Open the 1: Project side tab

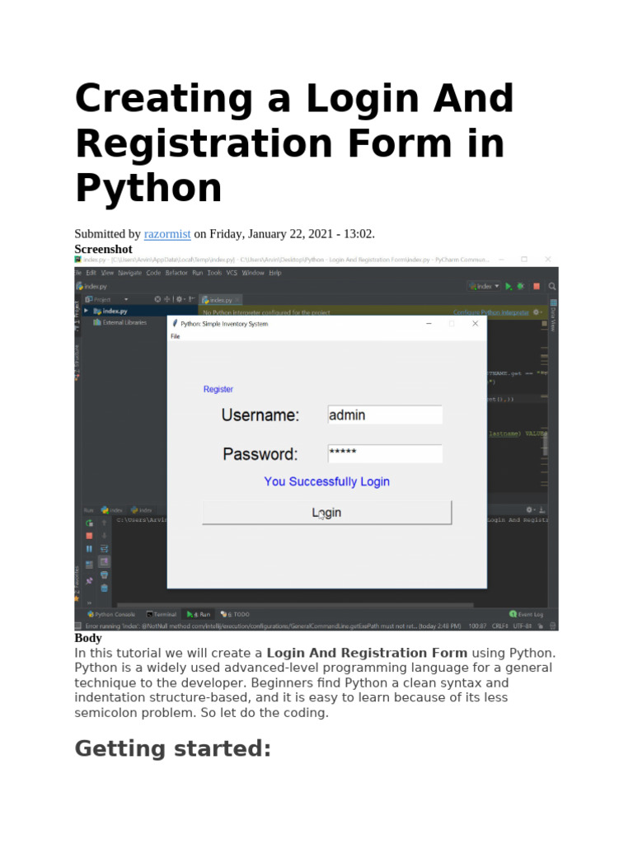coord(77,316)
